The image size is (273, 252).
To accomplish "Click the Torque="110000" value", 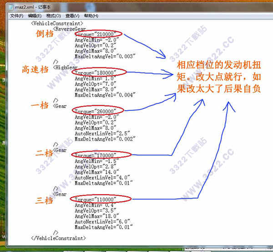I will click(x=96, y=200).
